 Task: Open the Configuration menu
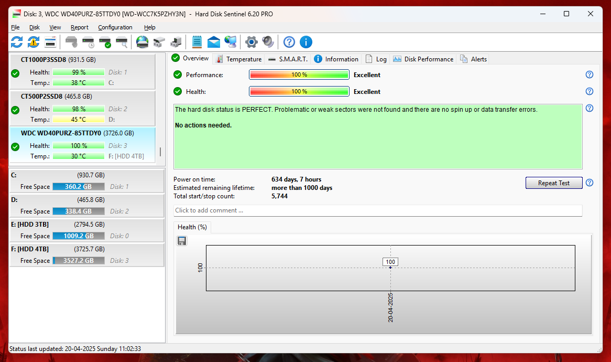pos(115,27)
